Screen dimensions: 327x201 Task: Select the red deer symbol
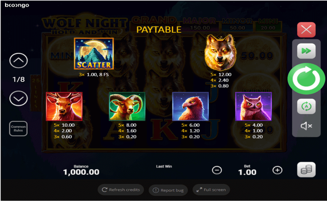click(x=64, y=107)
